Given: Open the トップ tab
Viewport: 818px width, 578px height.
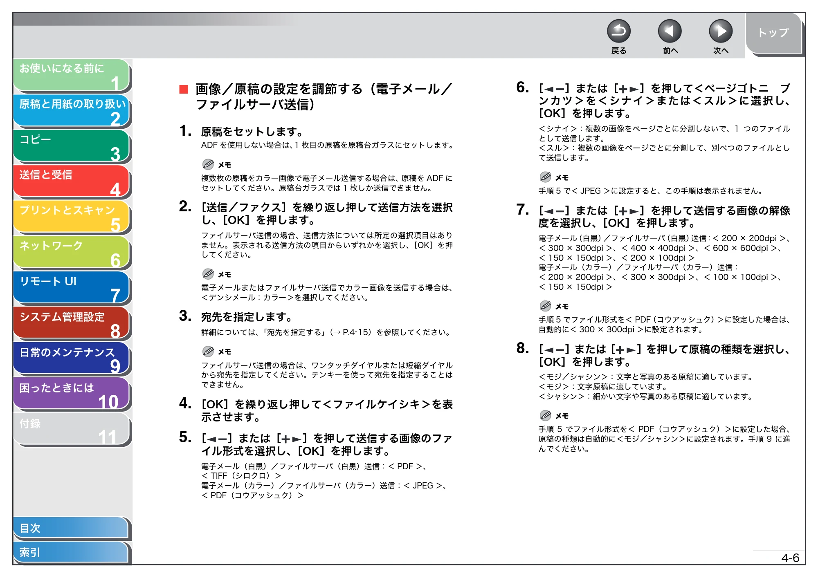Looking at the screenshot, I should (x=773, y=33).
